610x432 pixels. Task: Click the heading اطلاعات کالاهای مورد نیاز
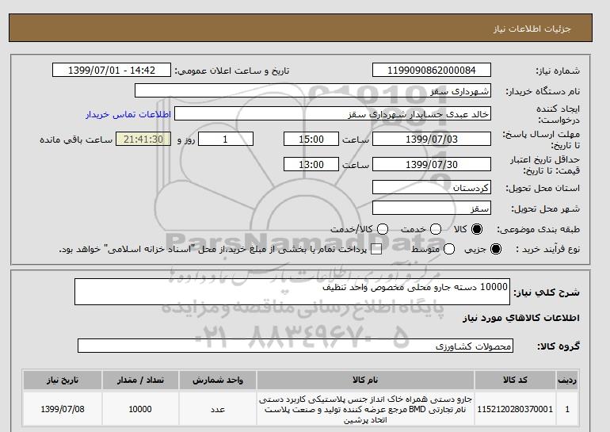click(521, 318)
